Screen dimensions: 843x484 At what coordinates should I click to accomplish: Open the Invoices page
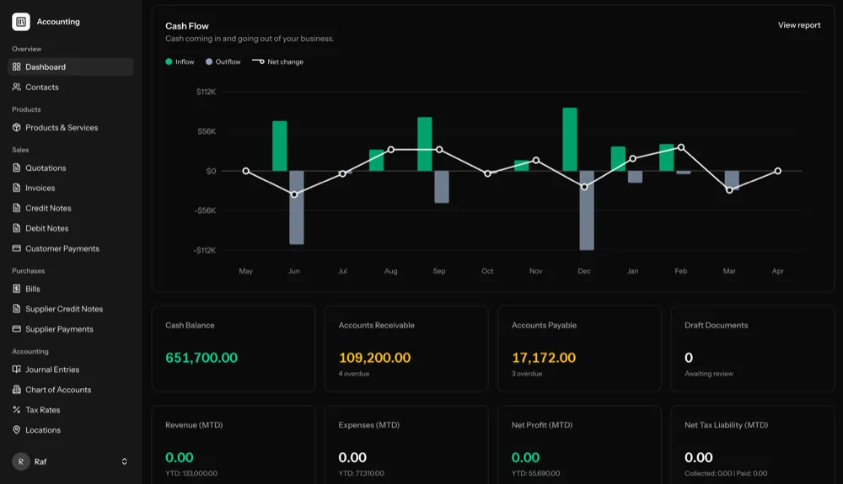[x=71, y=188]
